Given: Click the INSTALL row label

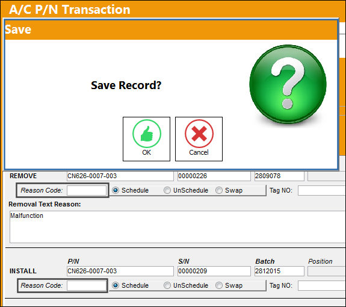Looking at the screenshot, I should [23, 271].
